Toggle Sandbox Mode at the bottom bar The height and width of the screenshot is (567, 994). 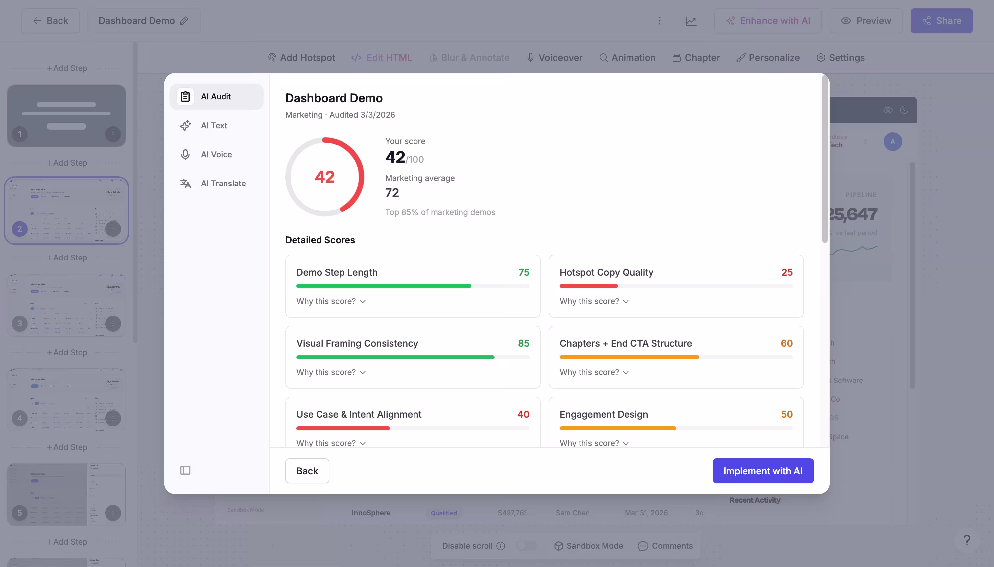[x=588, y=546]
